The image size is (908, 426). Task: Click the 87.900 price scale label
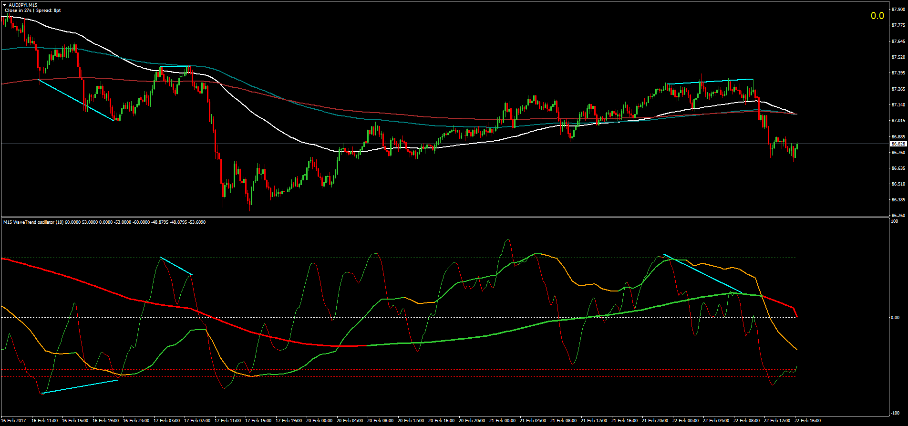(x=898, y=10)
